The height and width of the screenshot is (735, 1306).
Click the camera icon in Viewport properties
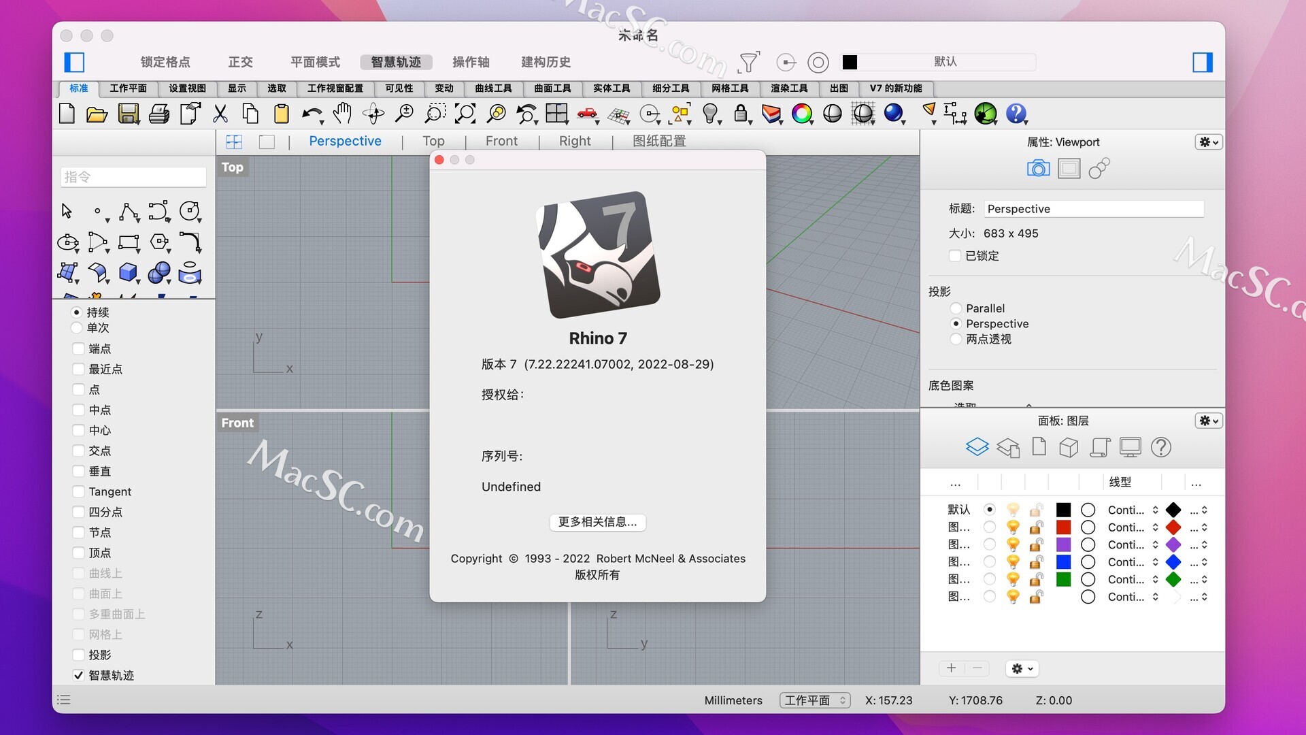click(1038, 168)
